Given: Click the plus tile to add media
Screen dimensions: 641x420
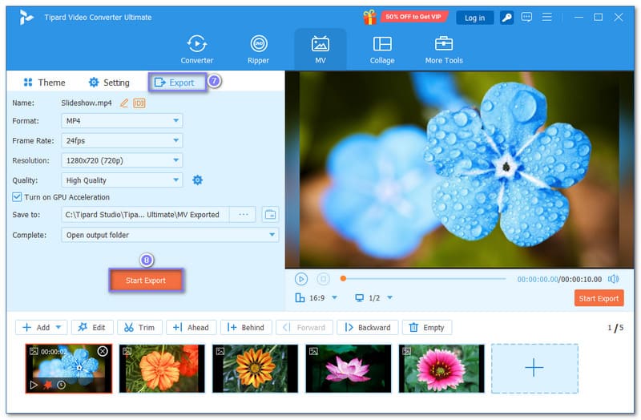Looking at the screenshot, I should coord(534,369).
